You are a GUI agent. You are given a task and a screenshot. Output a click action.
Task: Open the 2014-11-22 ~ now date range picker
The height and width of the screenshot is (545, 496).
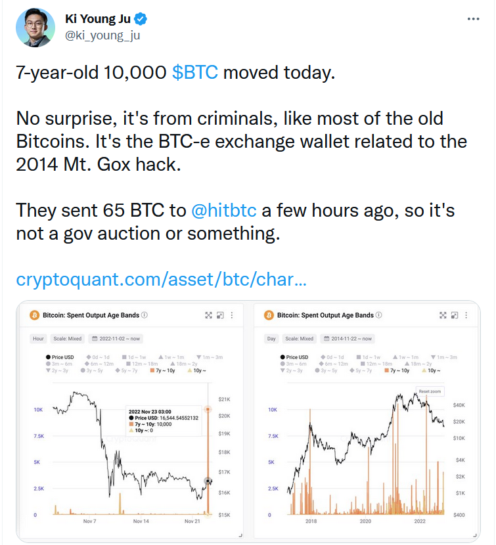tap(348, 339)
